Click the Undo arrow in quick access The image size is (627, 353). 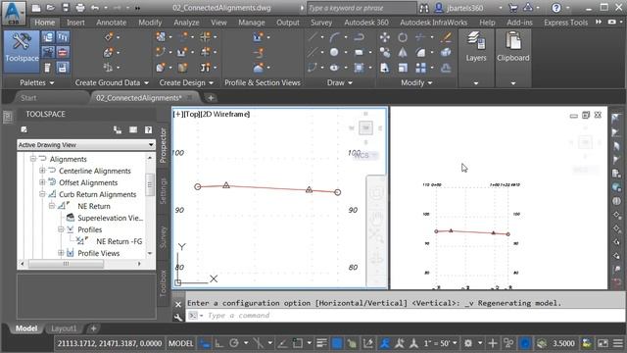click(95, 8)
